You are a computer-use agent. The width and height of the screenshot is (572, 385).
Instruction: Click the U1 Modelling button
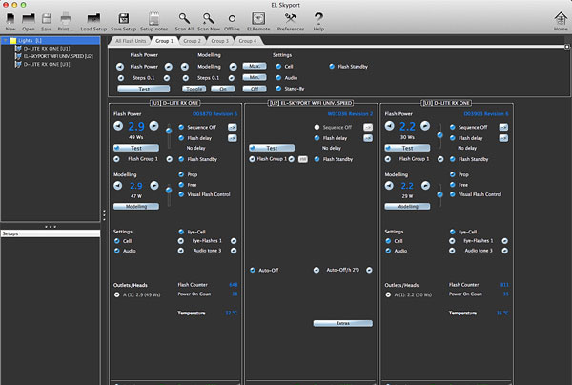(136, 207)
